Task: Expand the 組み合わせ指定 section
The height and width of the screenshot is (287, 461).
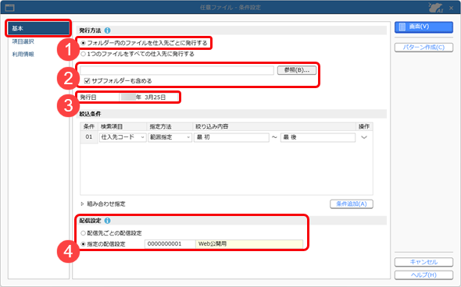Action: coord(82,204)
